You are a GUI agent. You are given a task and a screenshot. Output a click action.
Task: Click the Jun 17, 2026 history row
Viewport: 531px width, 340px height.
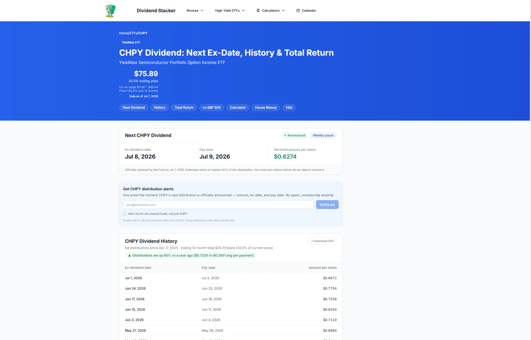231,299
